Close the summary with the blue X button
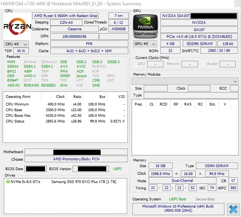This screenshot has width=241, height=217. click(233, 209)
